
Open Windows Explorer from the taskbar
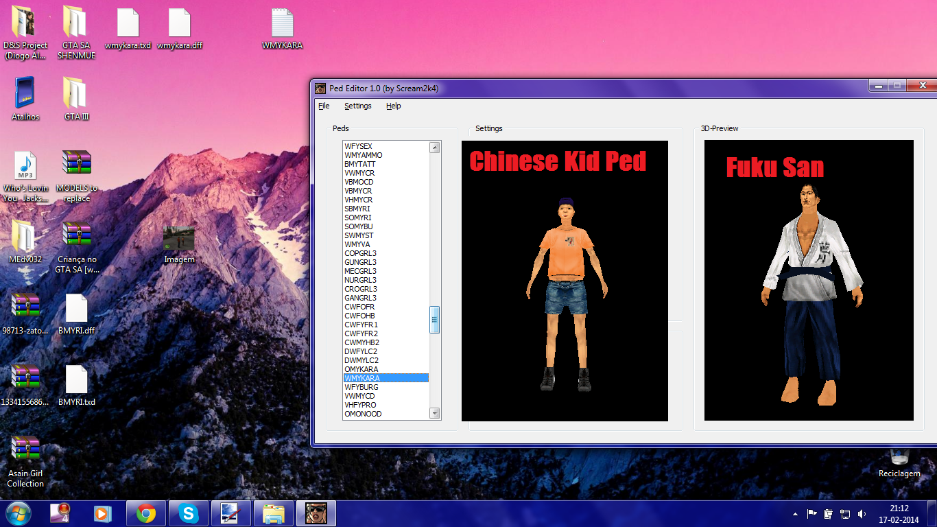coord(274,513)
